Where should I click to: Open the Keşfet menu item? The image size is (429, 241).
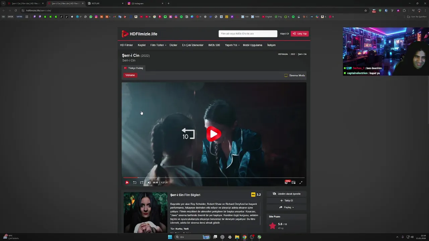(141, 45)
